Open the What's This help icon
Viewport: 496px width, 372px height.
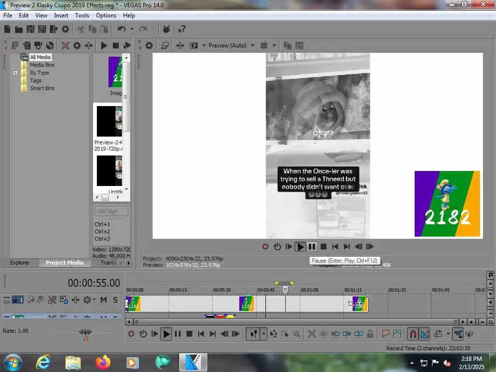click(x=182, y=30)
